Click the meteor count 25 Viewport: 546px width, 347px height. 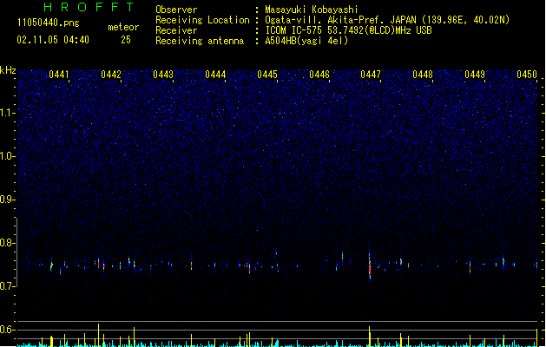click(126, 40)
